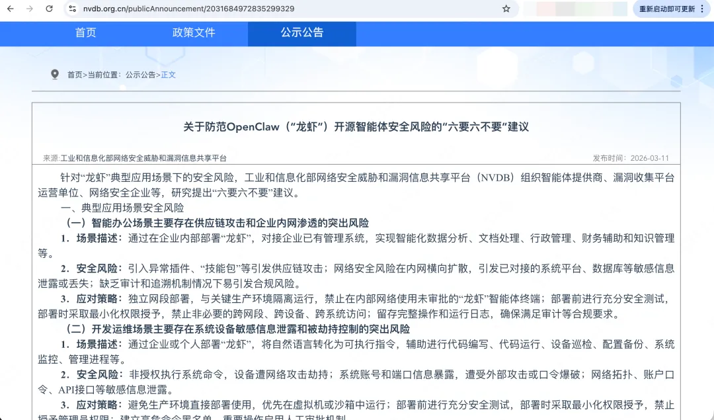Click the browser back arrow

(10, 9)
